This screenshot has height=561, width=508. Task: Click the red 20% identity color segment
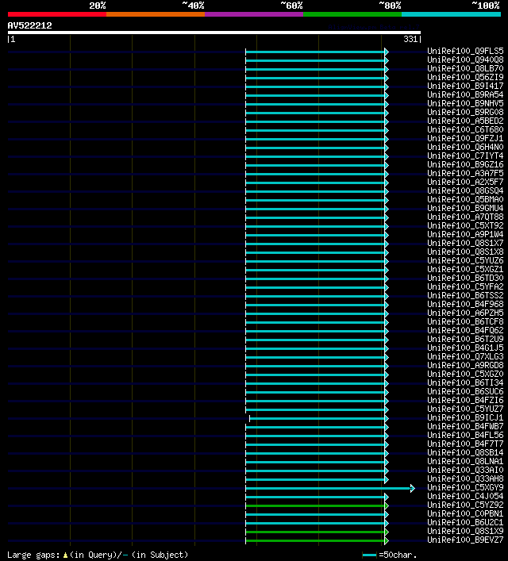57,14
